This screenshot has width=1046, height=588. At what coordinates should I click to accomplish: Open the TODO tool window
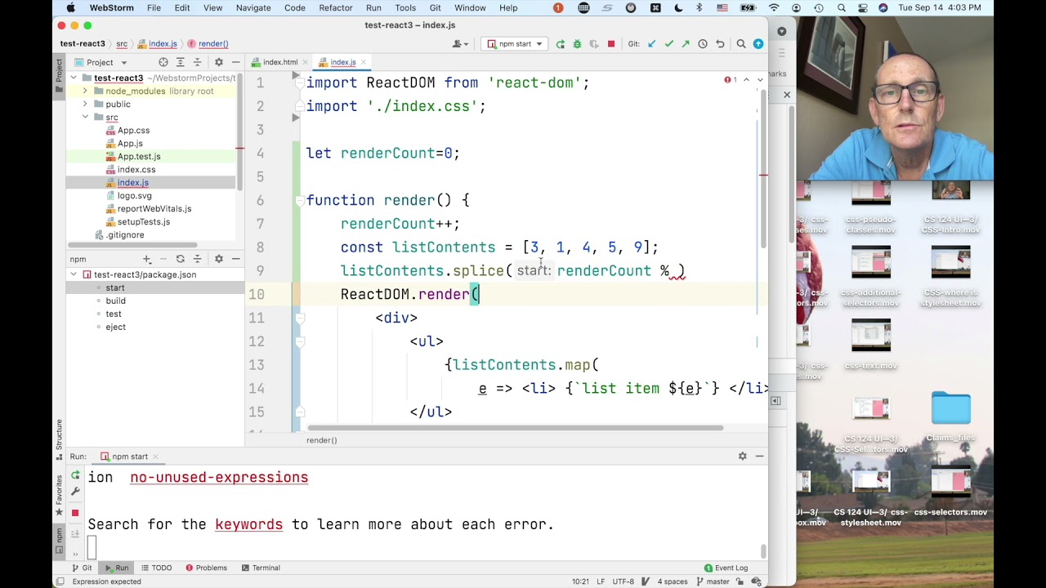tap(156, 568)
